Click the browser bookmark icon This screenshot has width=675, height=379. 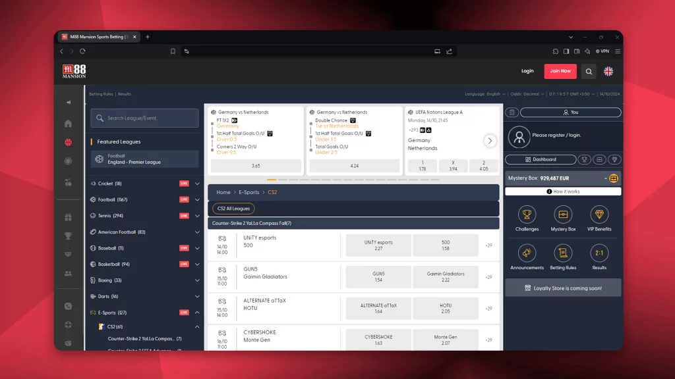coord(173,51)
